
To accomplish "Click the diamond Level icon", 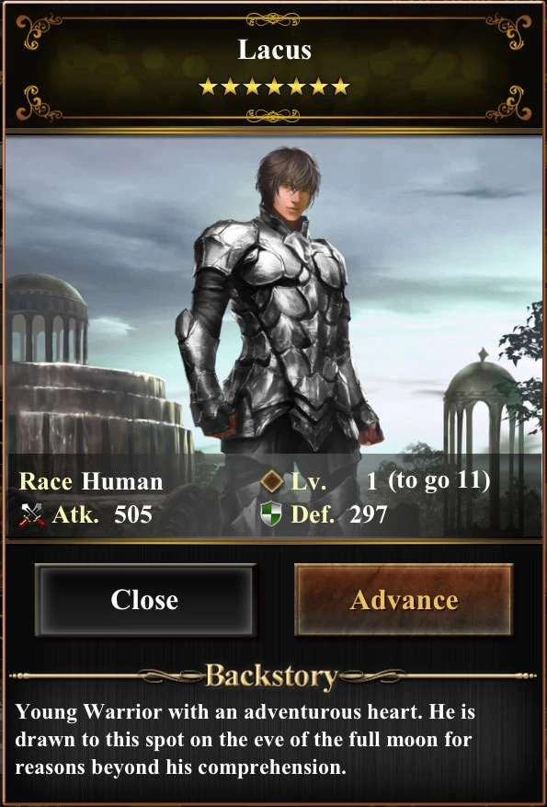I will pyautogui.click(x=272, y=481).
